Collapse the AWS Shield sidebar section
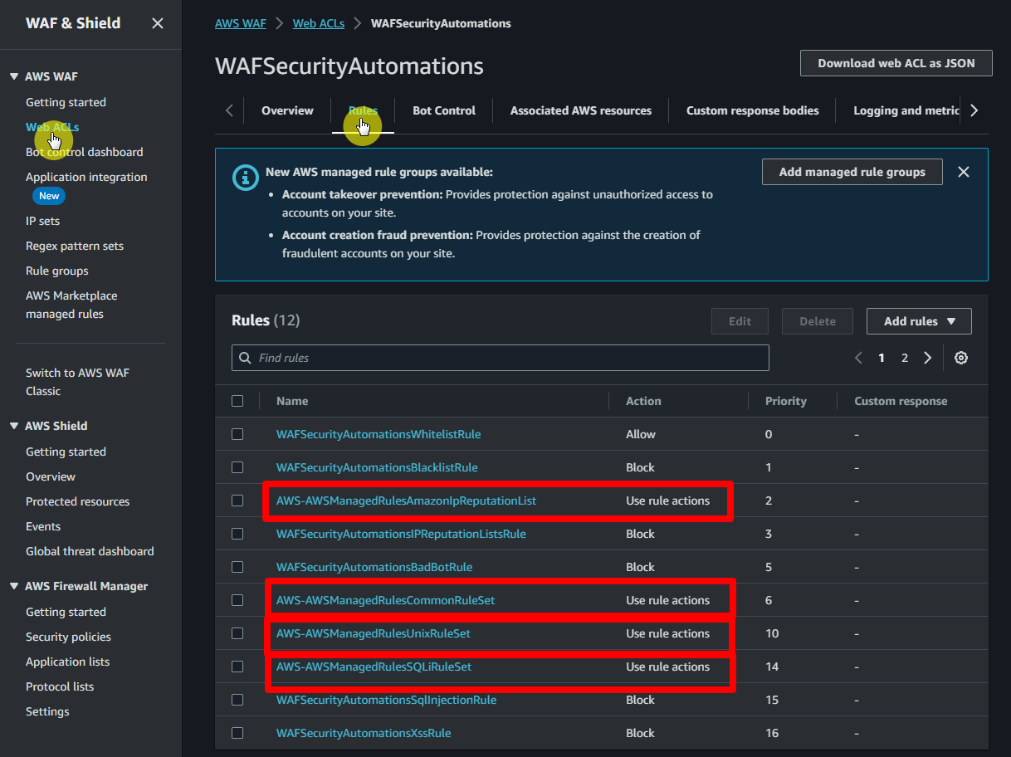 pyautogui.click(x=14, y=426)
